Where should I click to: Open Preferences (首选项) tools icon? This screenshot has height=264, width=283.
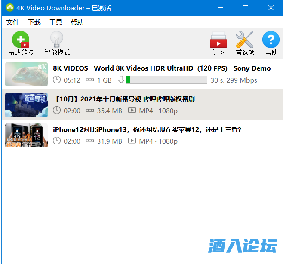coord(245,40)
